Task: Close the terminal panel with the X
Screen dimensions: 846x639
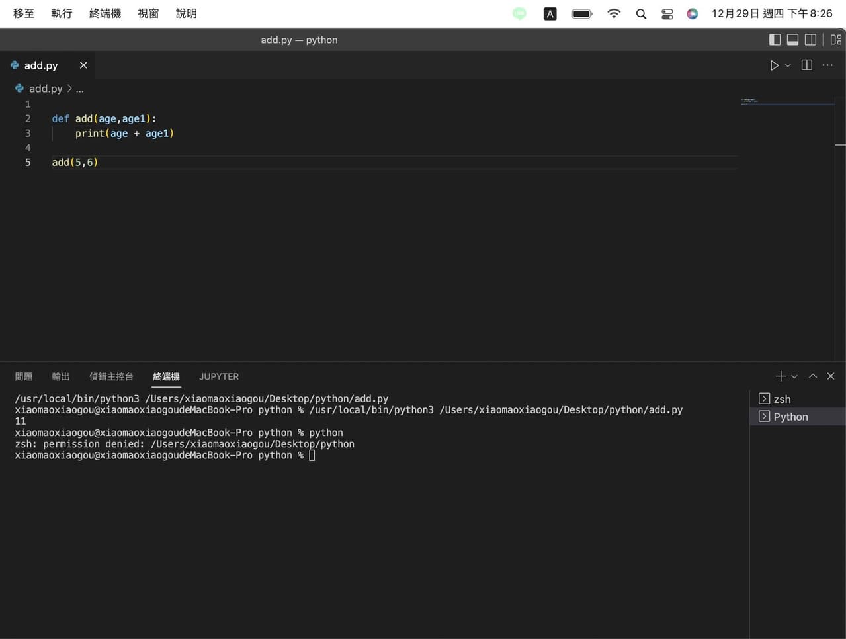Action: point(831,376)
